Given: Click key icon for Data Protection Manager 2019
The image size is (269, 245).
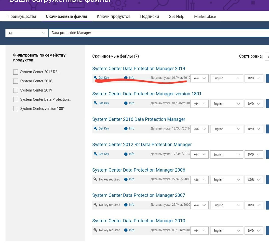Looking at the screenshot, I should [x=96, y=78].
